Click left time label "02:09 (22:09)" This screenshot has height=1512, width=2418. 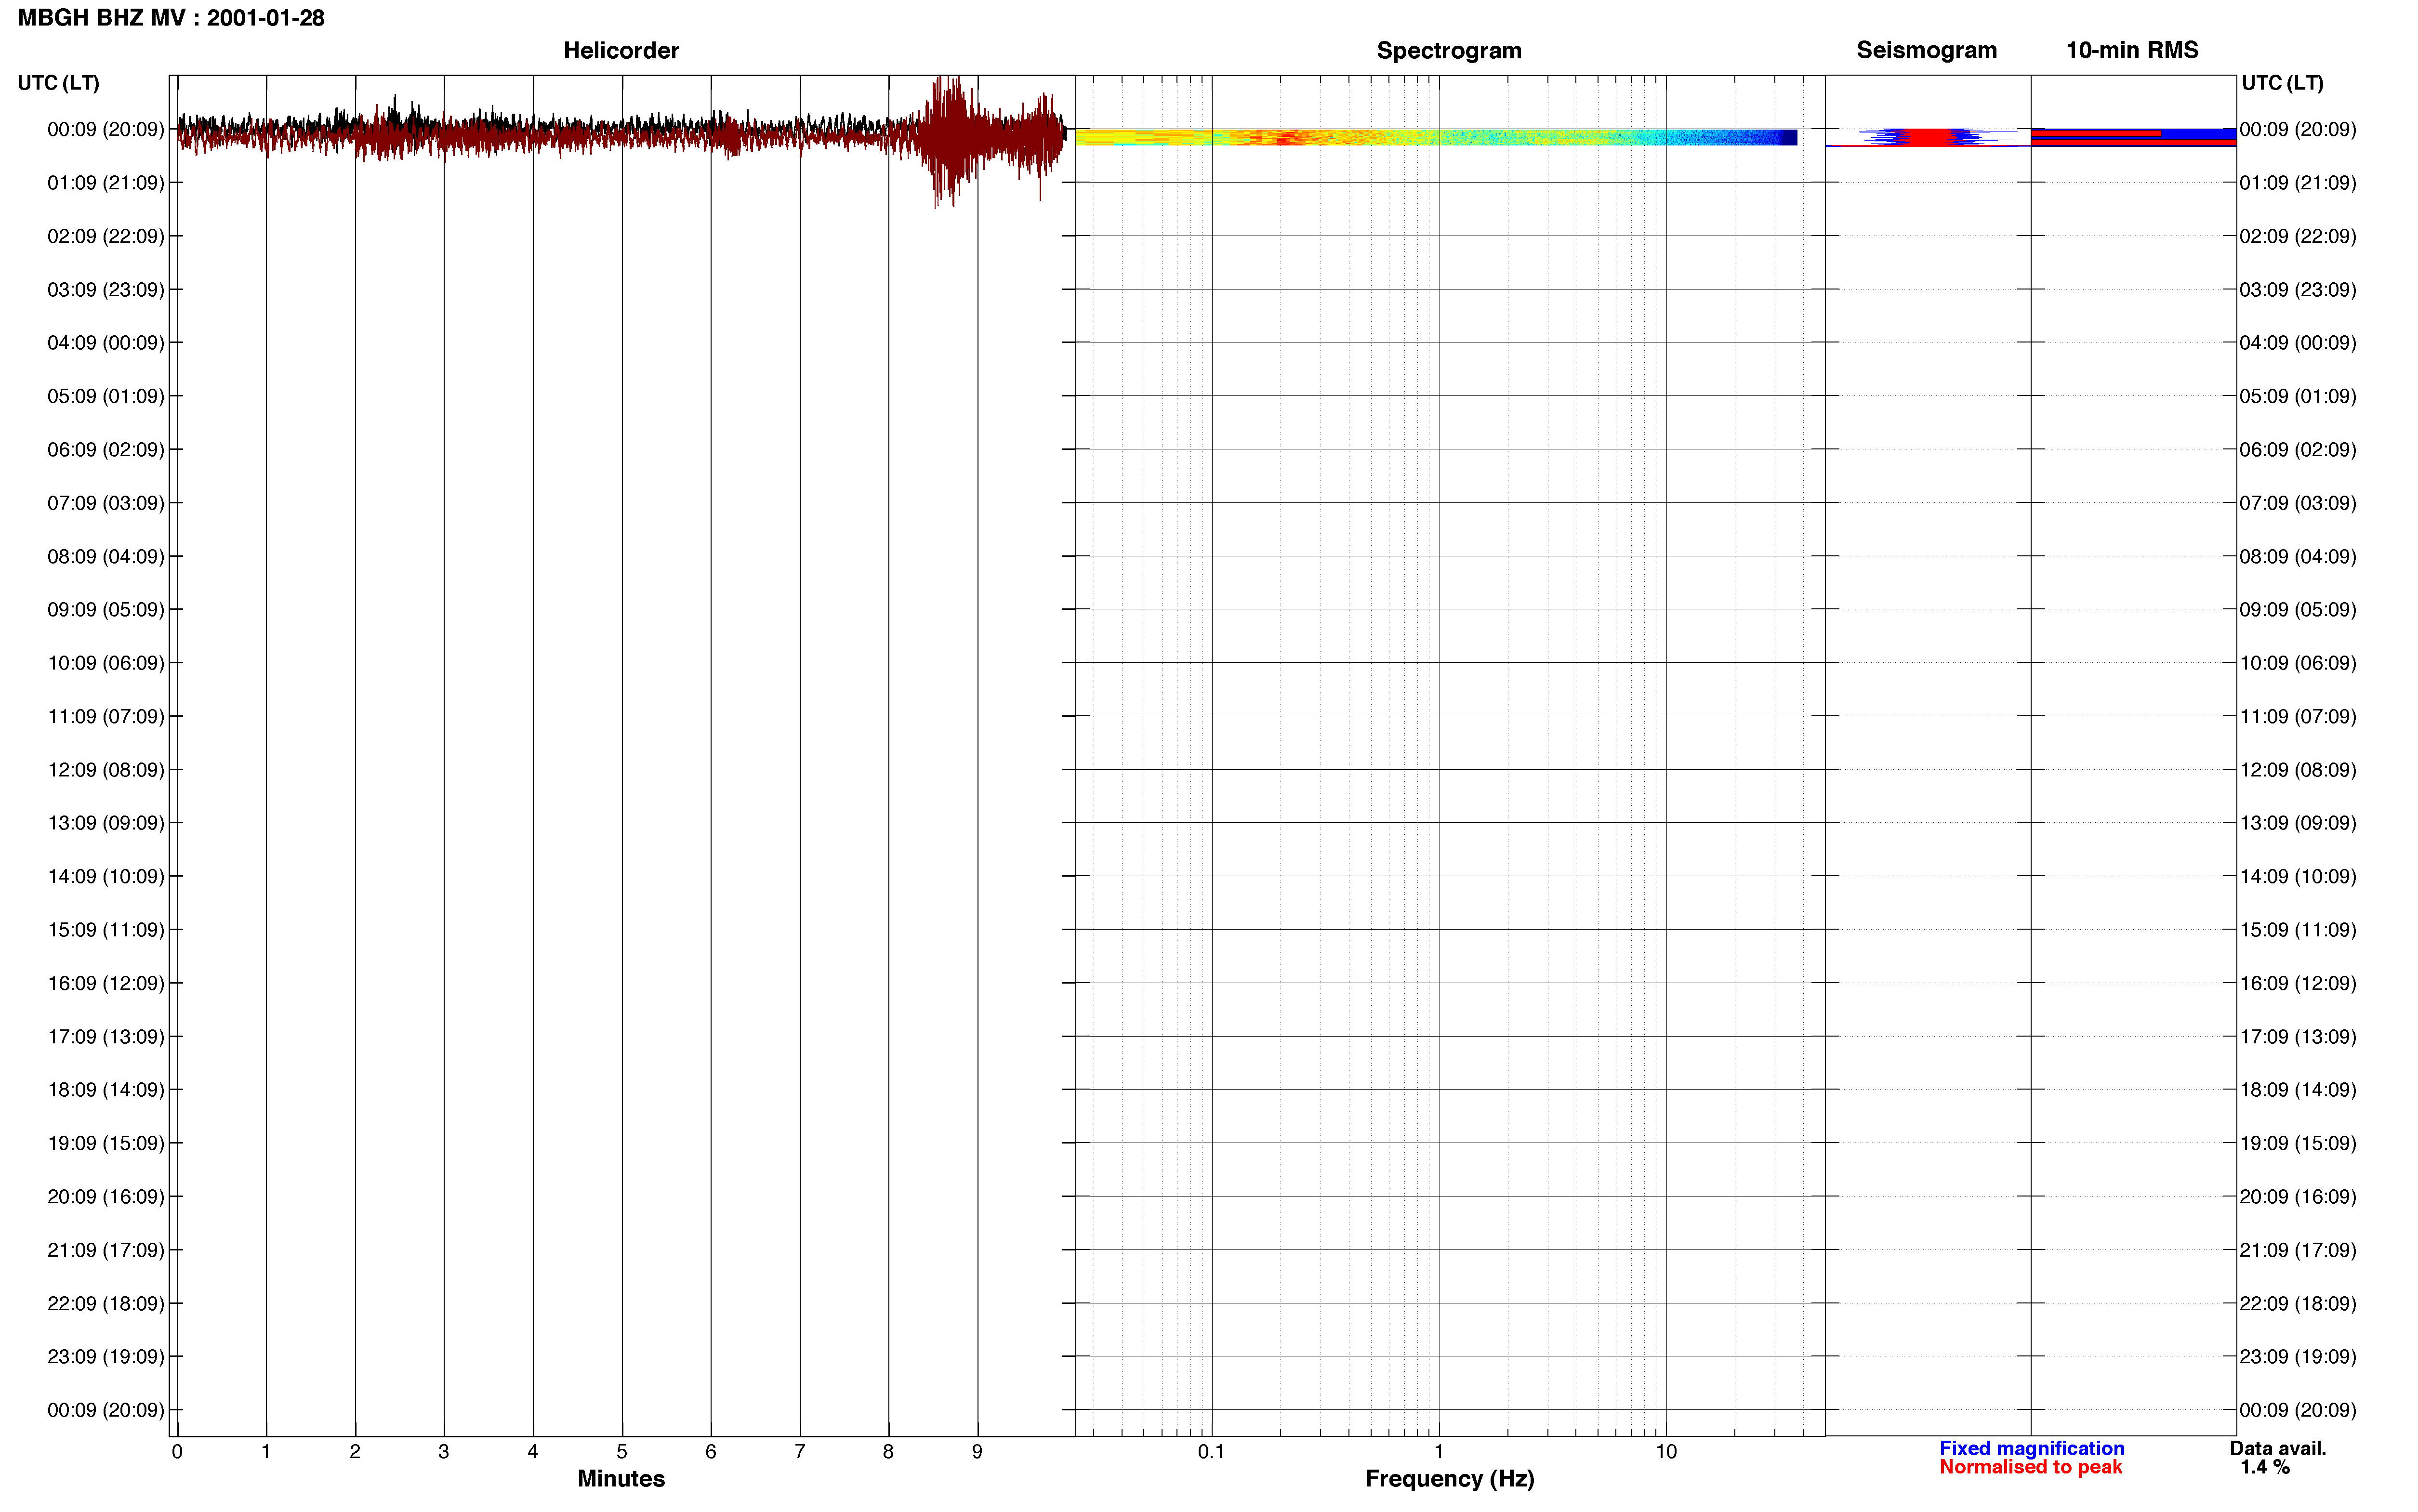click(x=105, y=236)
